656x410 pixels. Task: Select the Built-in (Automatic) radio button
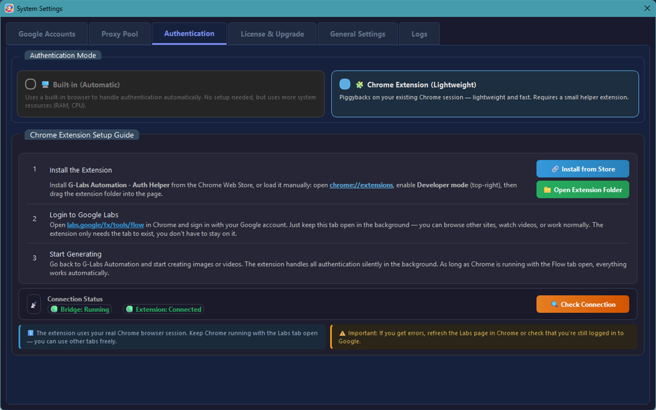point(31,84)
